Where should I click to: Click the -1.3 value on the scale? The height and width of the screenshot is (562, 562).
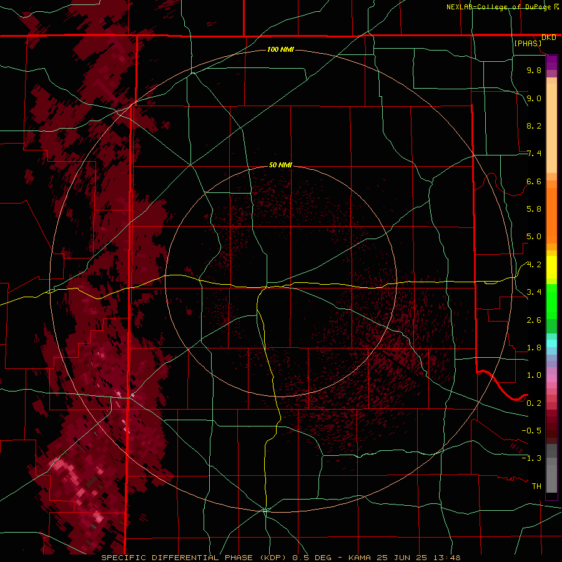pos(531,458)
